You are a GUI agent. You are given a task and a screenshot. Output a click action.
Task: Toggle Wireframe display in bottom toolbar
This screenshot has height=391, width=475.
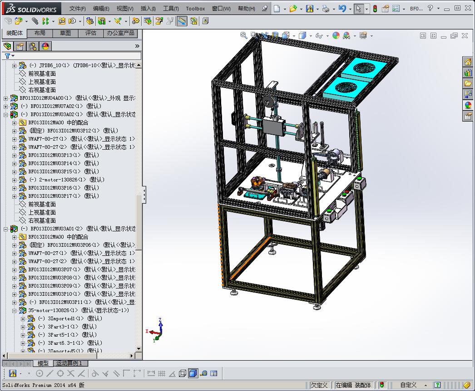pos(183,373)
